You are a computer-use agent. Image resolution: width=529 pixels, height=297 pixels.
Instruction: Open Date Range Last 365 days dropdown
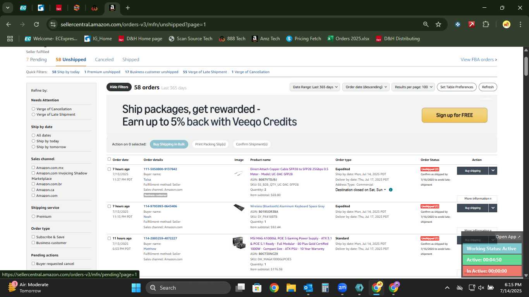point(315,87)
